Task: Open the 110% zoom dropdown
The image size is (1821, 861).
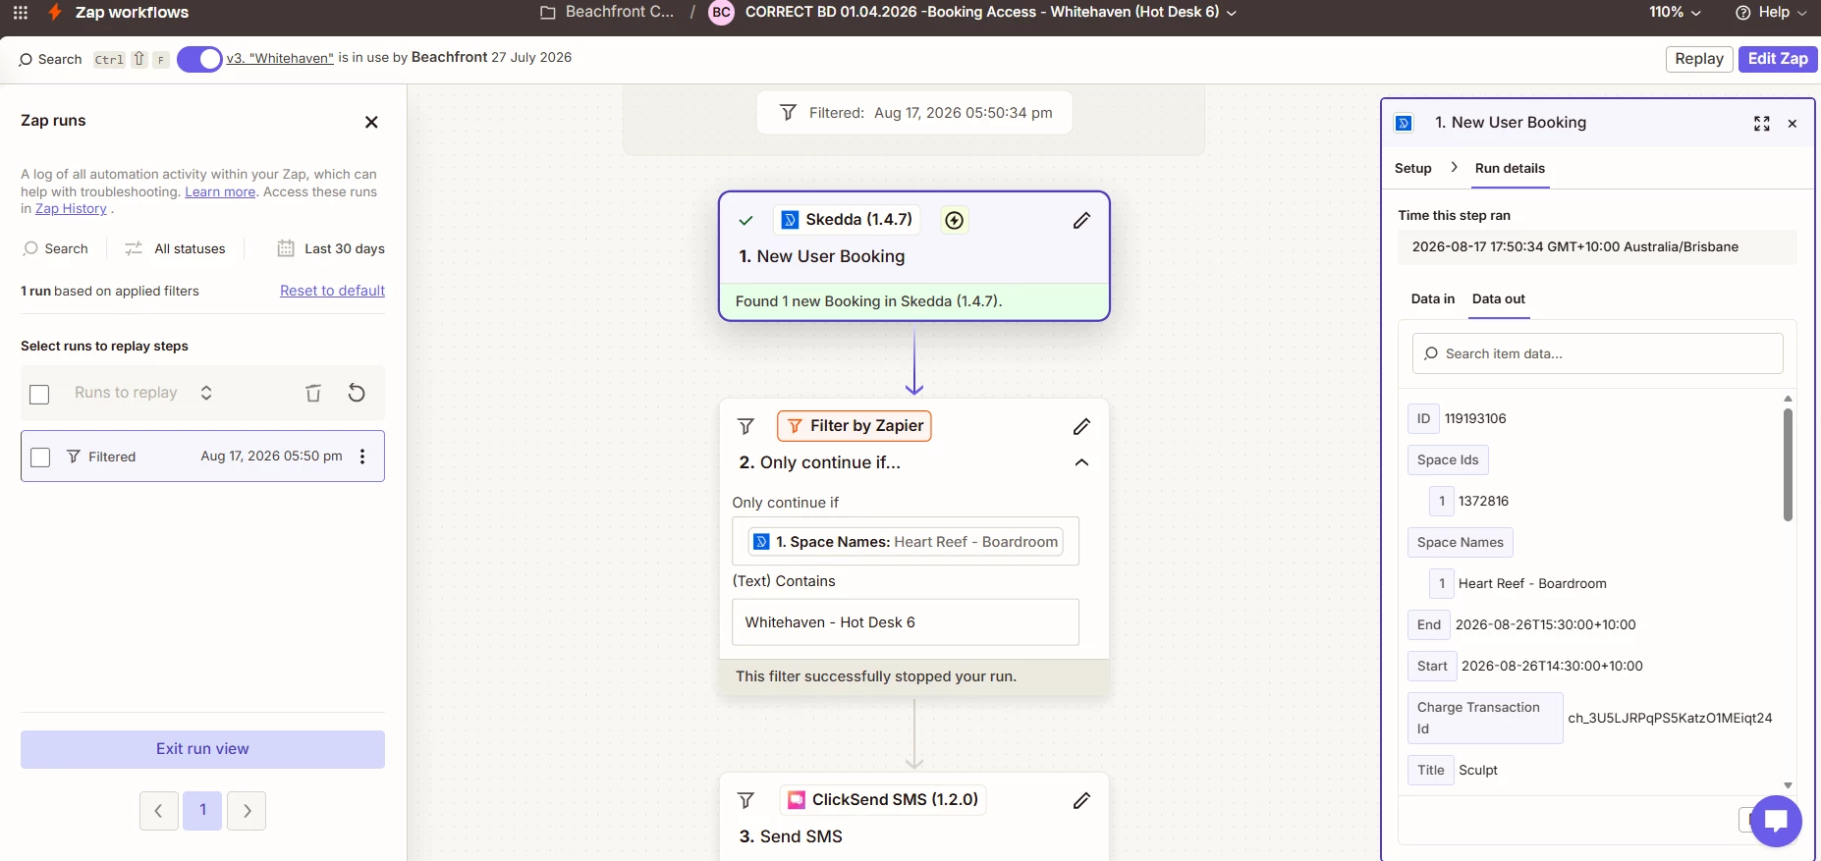Action: (1676, 13)
